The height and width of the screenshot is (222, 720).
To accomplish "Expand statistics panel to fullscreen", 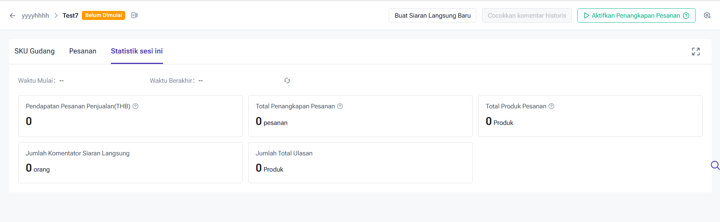I will tap(696, 52).
